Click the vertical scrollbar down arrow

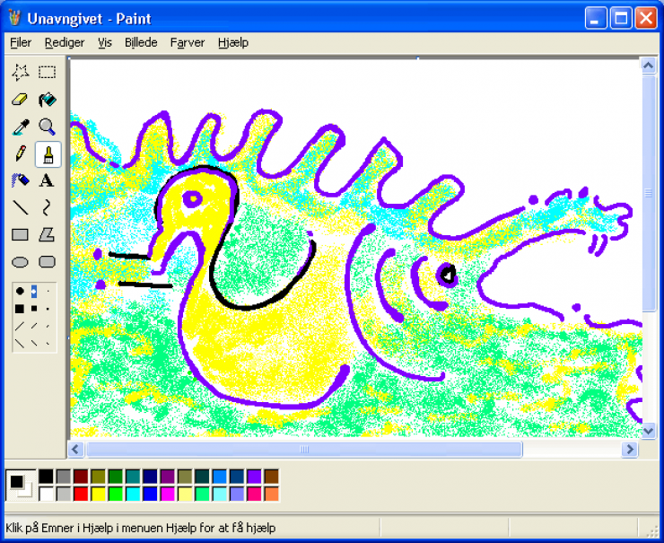649,431
